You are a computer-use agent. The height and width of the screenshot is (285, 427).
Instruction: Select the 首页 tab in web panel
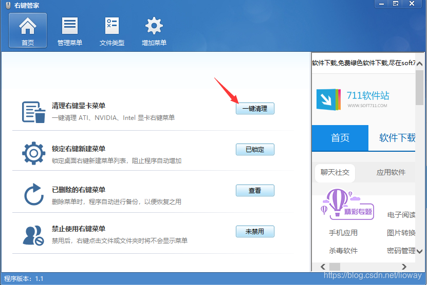click(340, 138)
